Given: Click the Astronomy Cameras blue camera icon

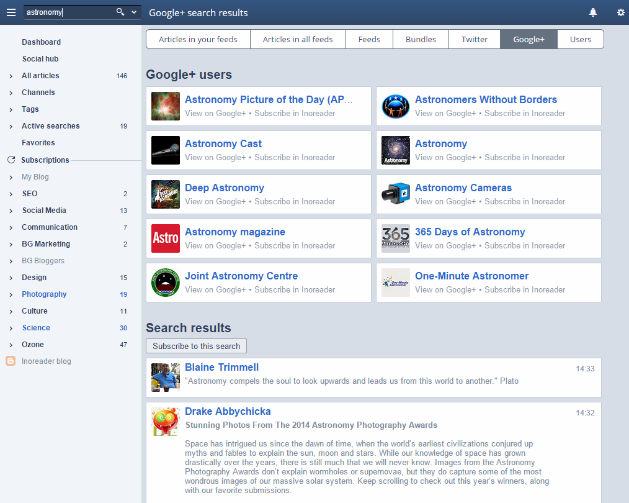Looking at the screenshot, I should point(396,194).
